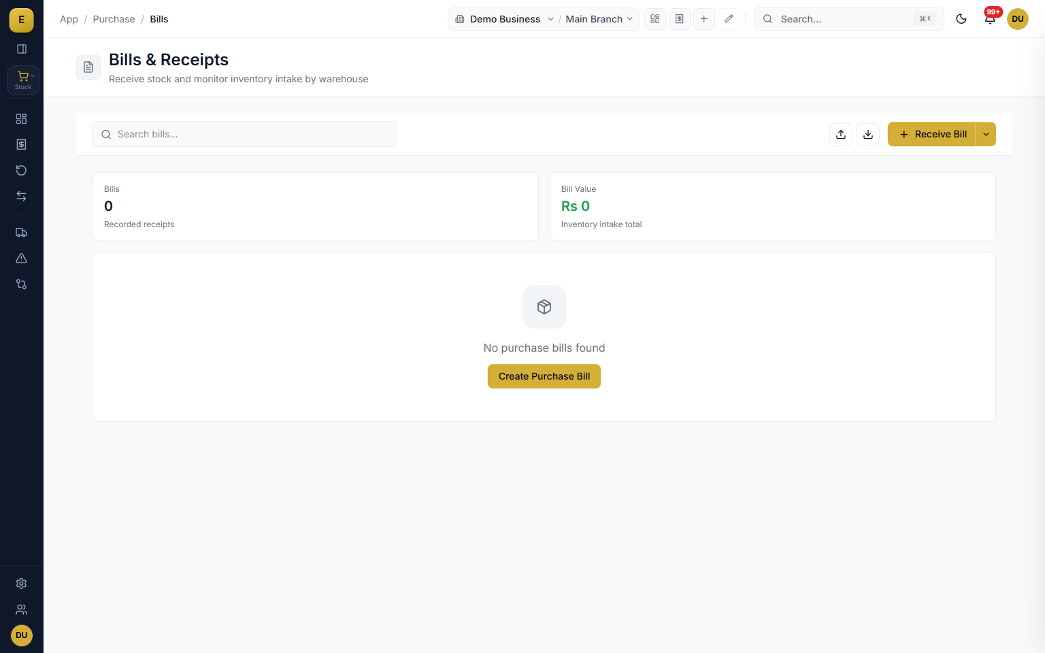Screen dimensions: 1045x653
Task: Click the top bar receipt icon
Action: pos(680,19)
